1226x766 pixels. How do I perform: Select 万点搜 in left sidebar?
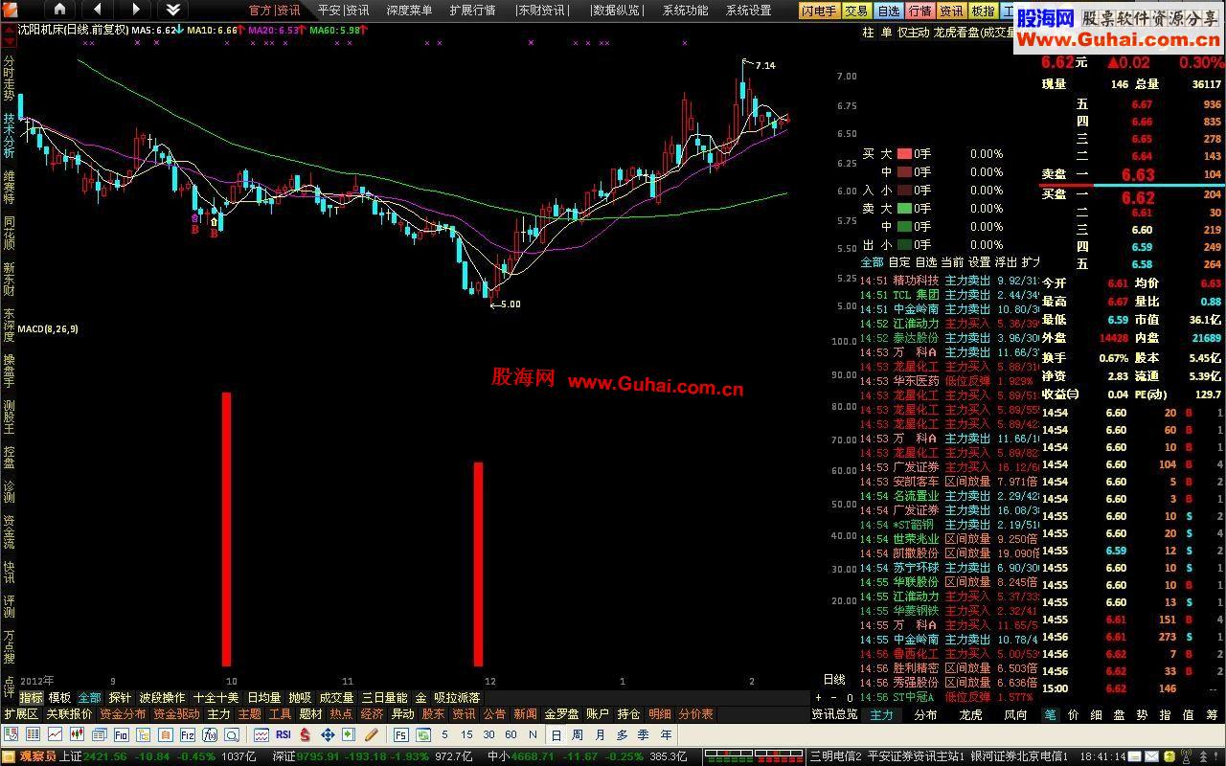point(9,646)
